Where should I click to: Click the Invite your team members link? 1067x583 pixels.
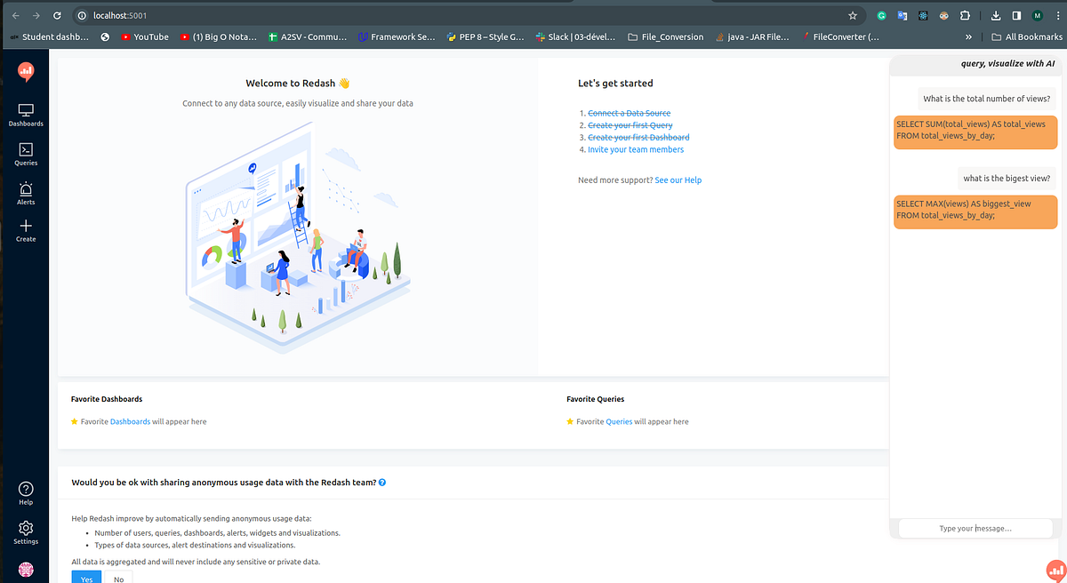click(x=637, y=149)
